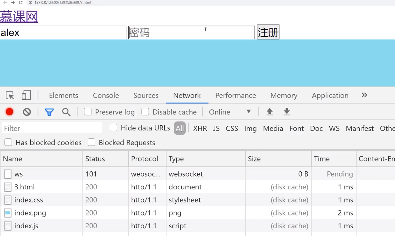The width and height of the screenshot is (395, 236).
Task: Clear the network log
Action: click(x=27, y=112)
